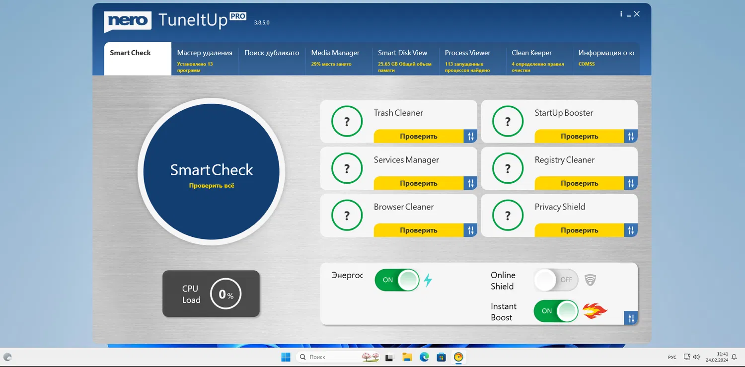Viewport: 745px width, 367px height.
Task: Click the Trash Cleaner title text
Action: [x=398, y=113]
